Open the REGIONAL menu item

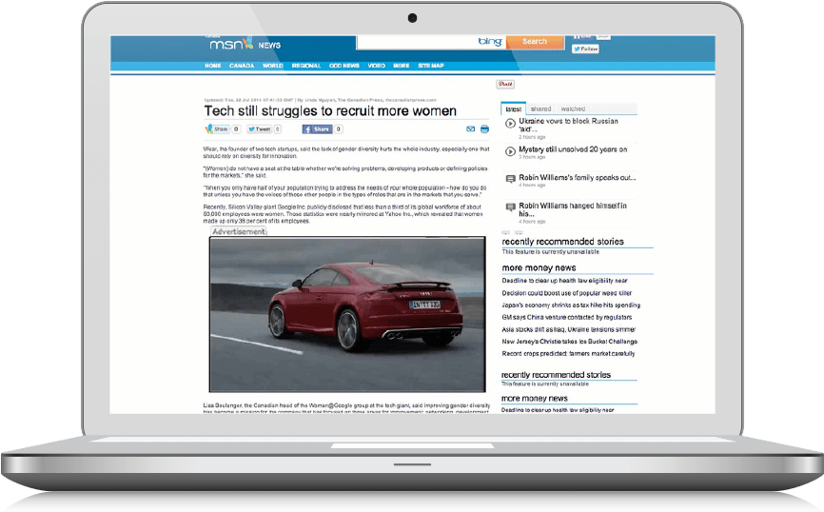tap(305, 66)
